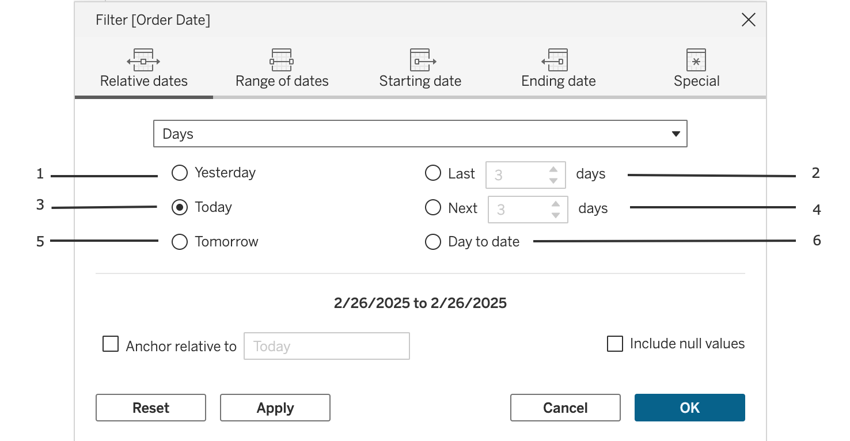The width and height of the screenshot is (850, 441).
Task: Select the Today radio button
Action: pyautogui.click(x=180, y=207)
